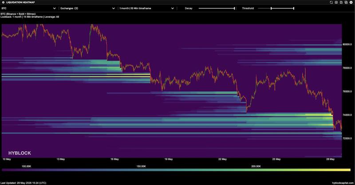Viewport: 355px width, 185px height.
Task: Click the Threshold slider lower handle
Action: [271, 8]
